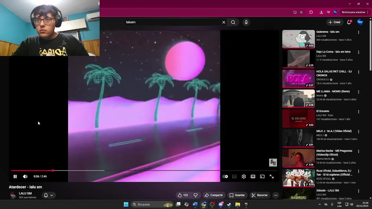Click the taskbar Búsqueda search box
Image resolution: width=372 pixels, height=209 pixels.
(152, 204)
